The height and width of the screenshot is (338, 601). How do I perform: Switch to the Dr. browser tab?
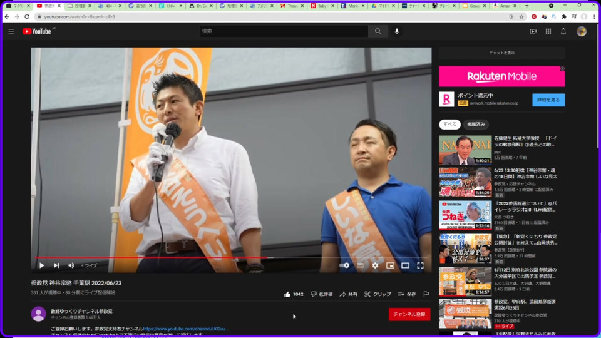tap(202, 6)
